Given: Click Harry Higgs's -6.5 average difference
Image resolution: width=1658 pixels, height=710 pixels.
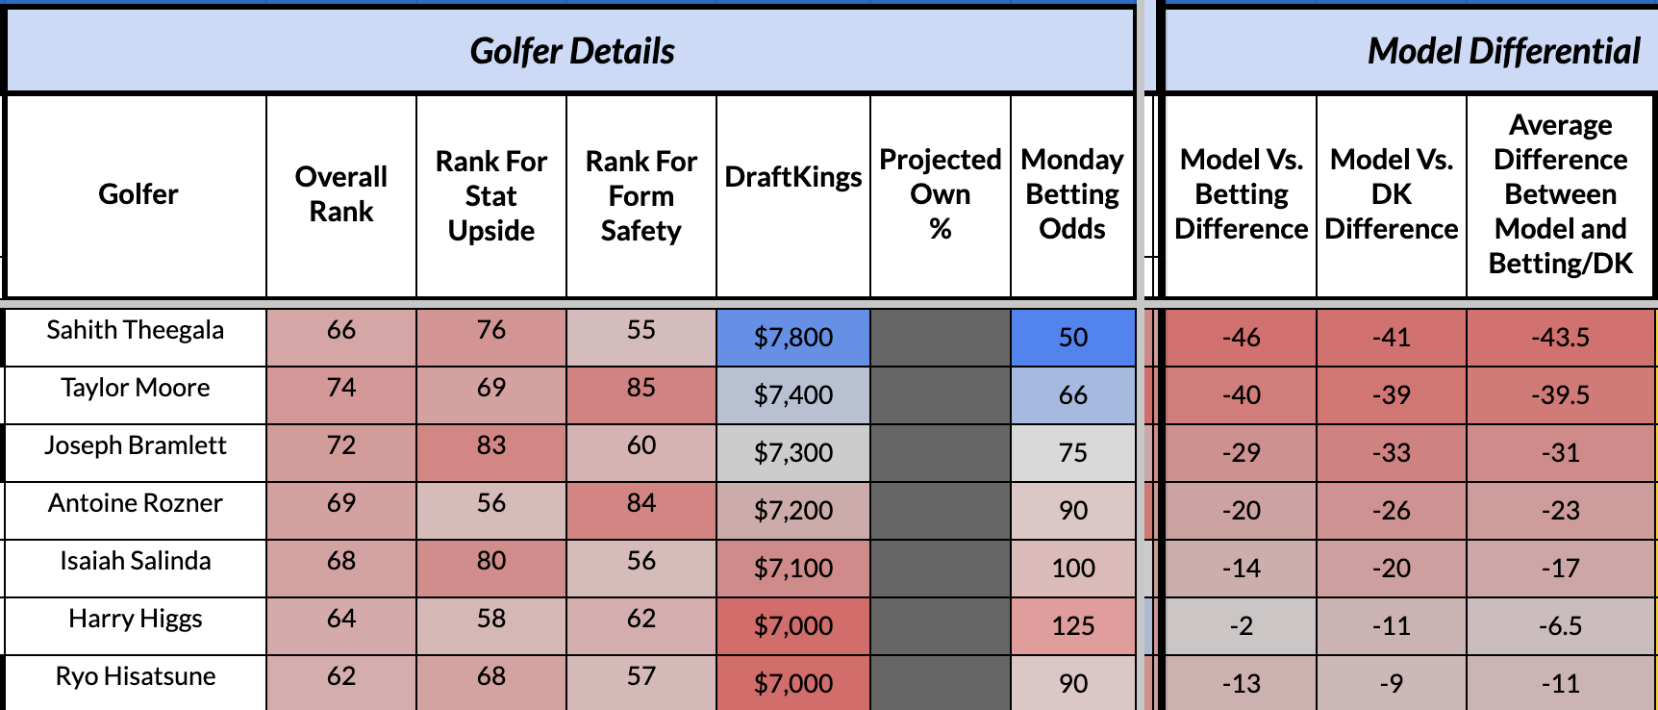Looking at the screenshot, I should (x=1560, y=626).
